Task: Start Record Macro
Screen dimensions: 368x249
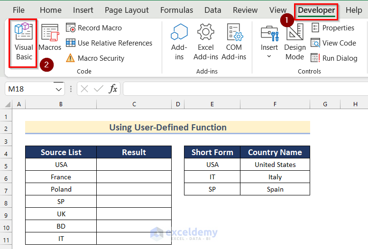Action: coord(94,28)
